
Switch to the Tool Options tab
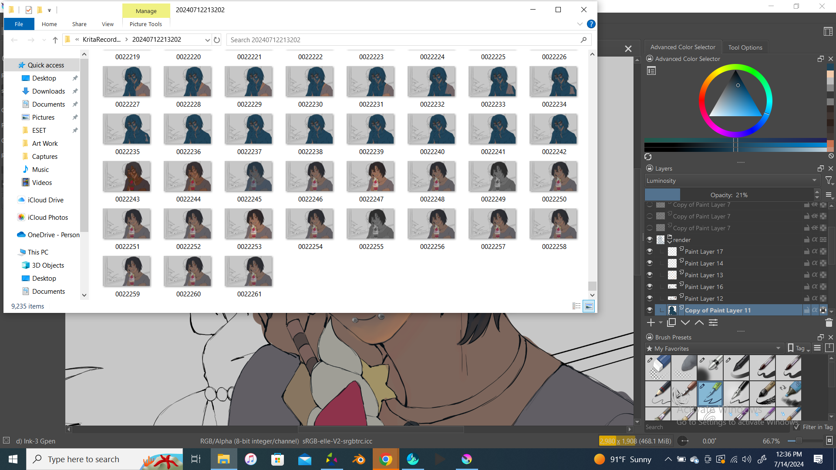[x=745, y=47]
